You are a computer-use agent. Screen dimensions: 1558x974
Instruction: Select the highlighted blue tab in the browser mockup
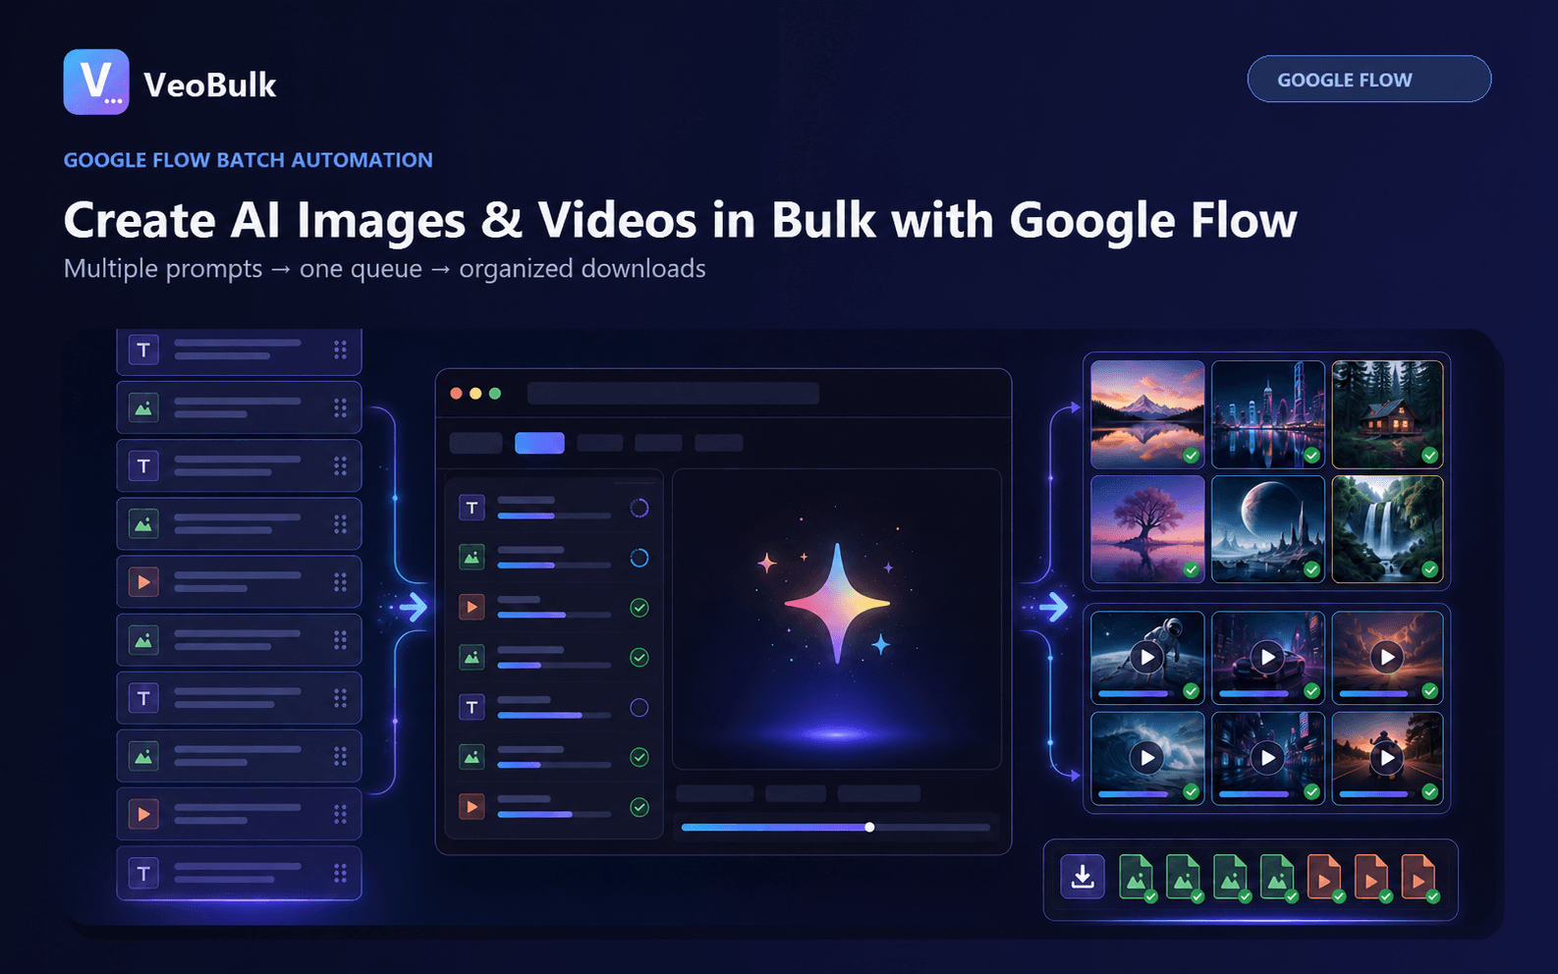(x=539, y=443)
